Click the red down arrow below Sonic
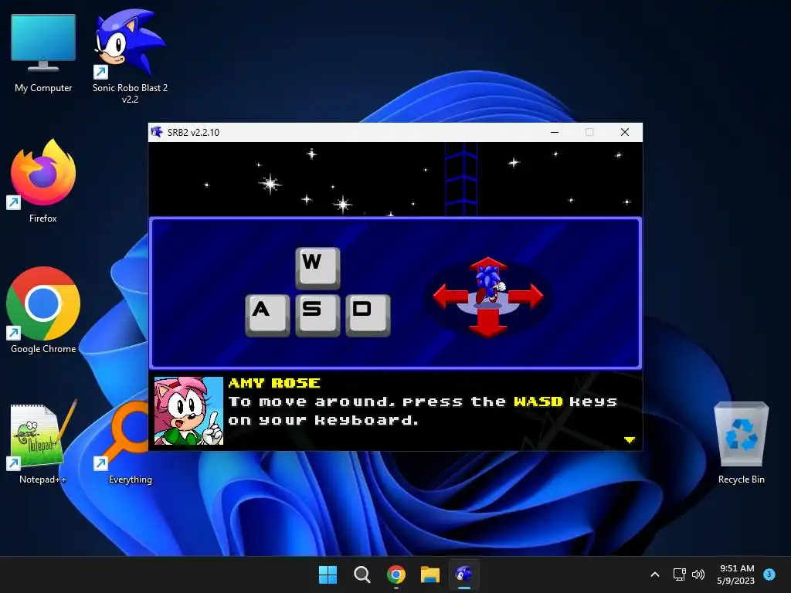 (488, 324)
